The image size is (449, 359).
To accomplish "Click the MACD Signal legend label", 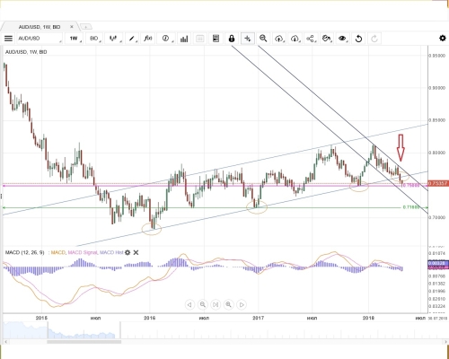I will [83, 252].
